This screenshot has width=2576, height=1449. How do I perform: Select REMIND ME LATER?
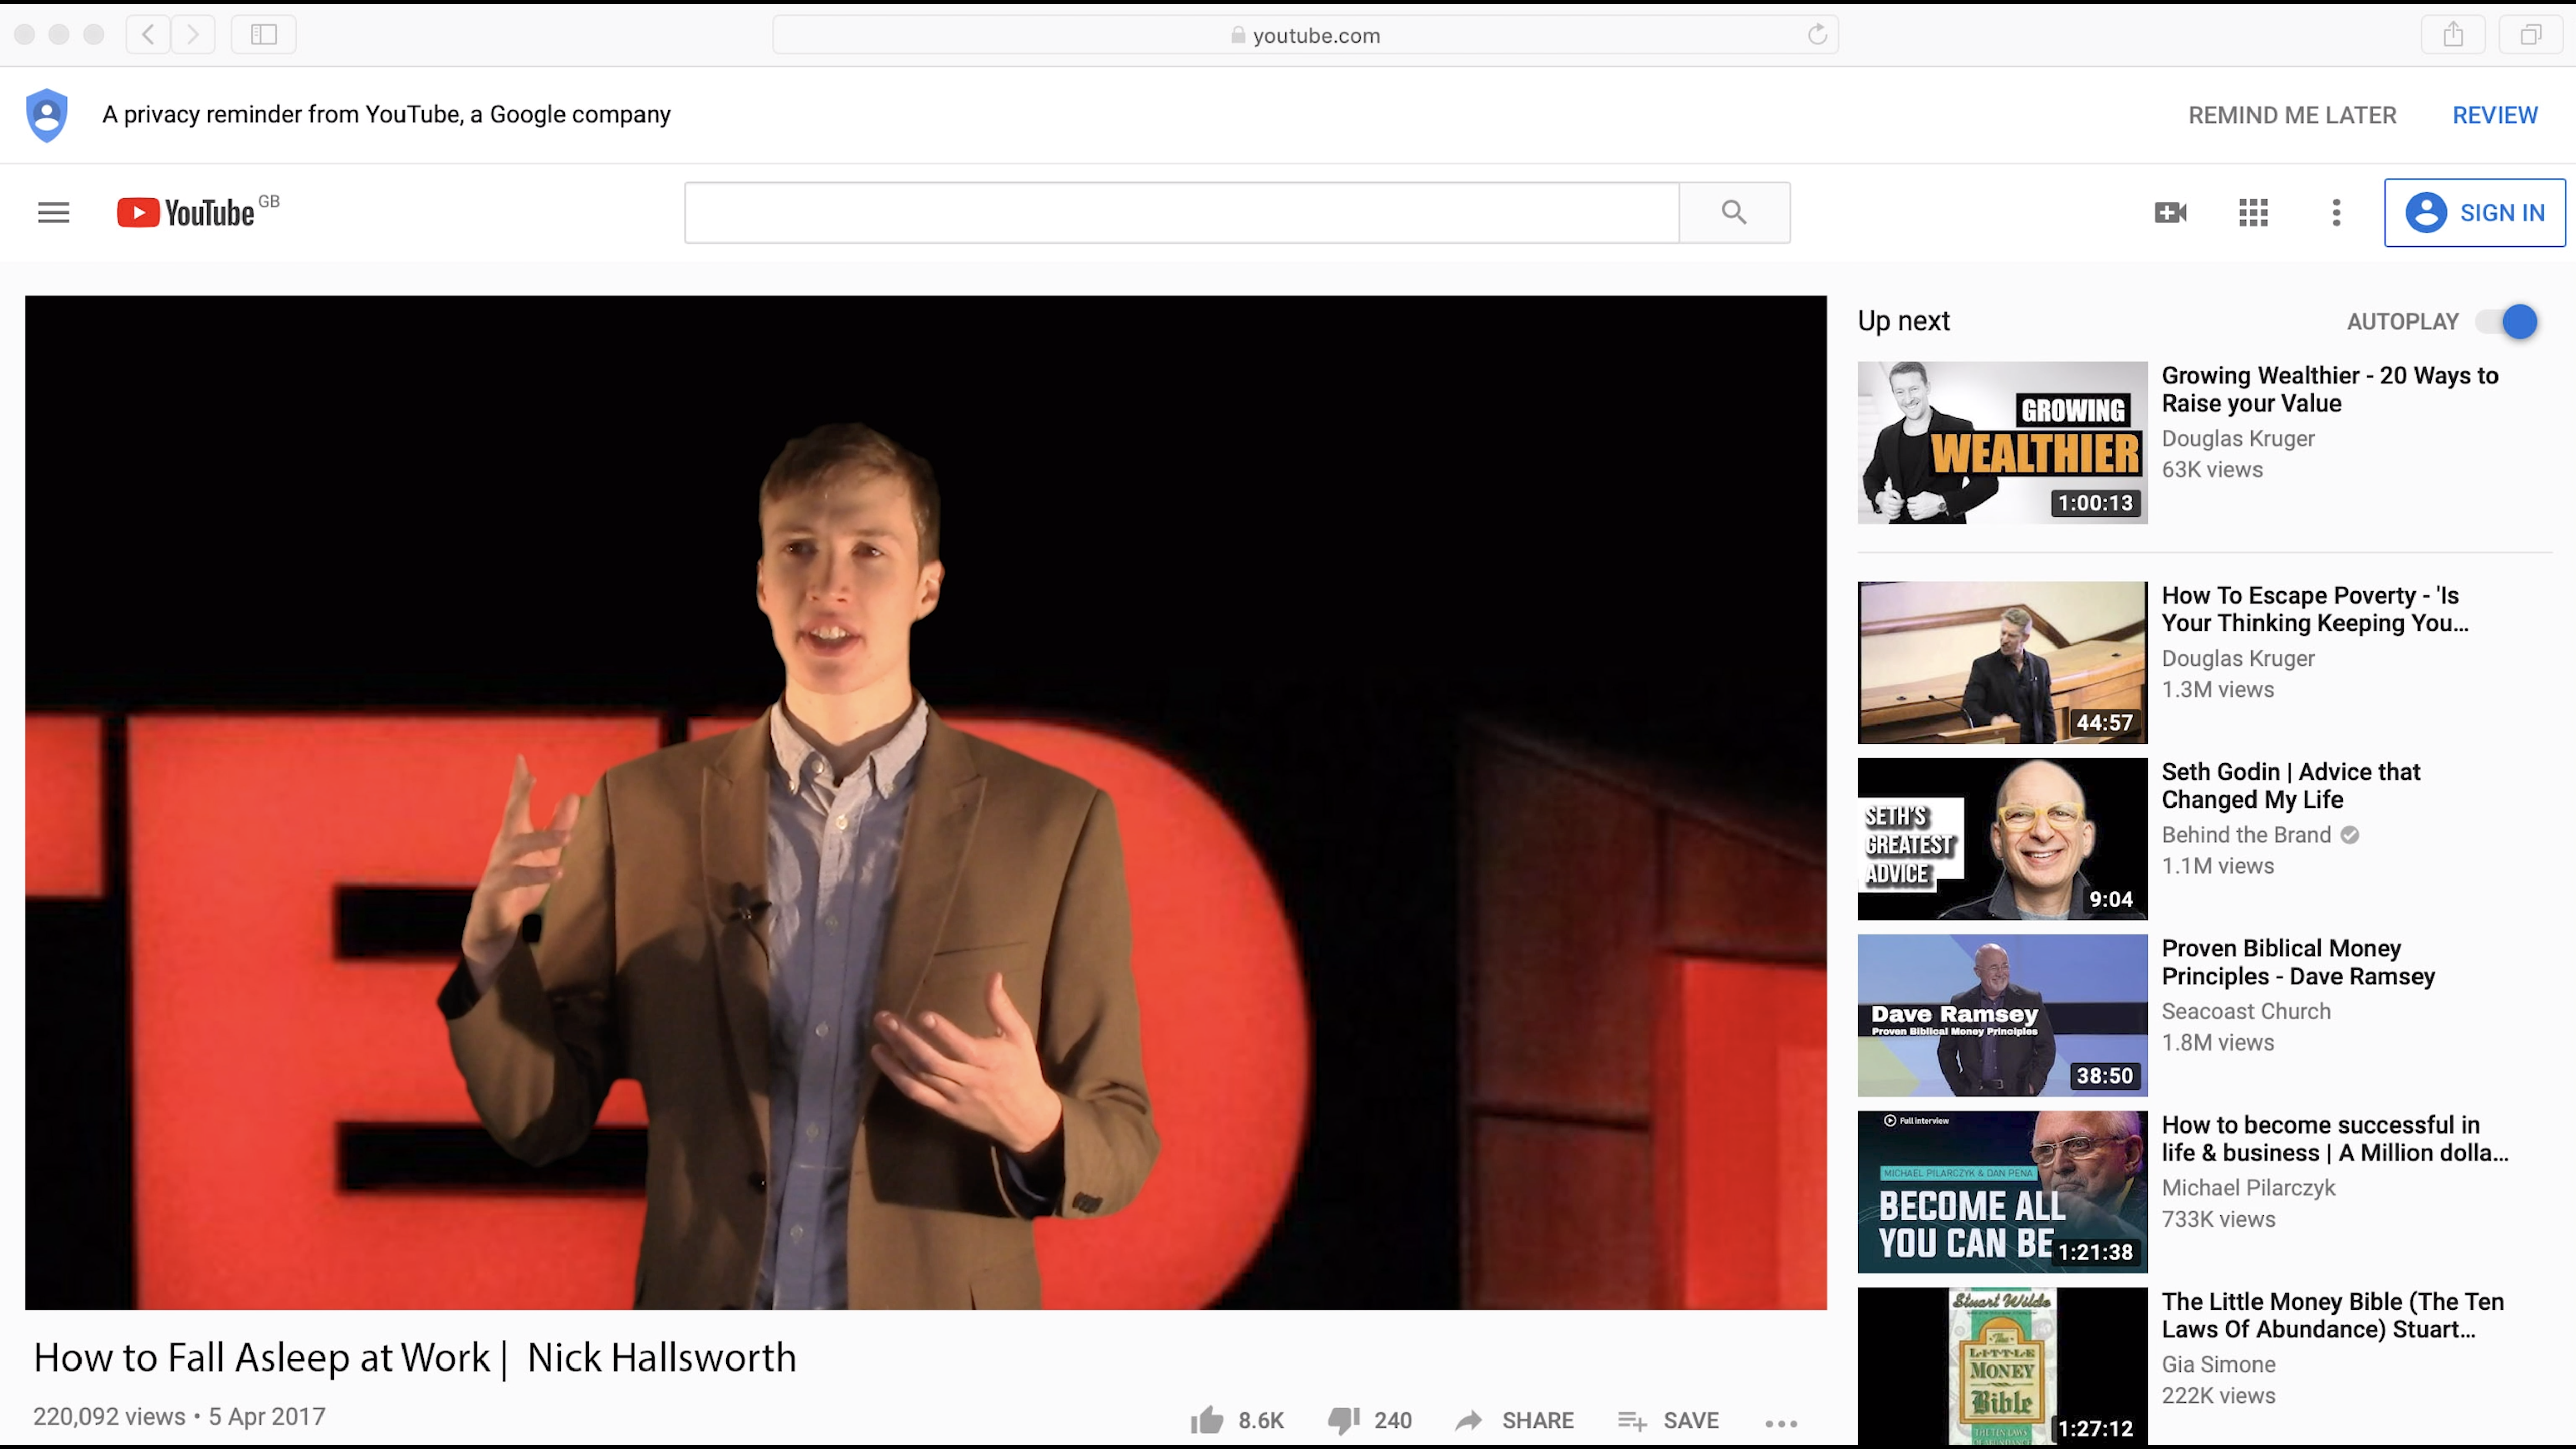tap(2291, 114)
